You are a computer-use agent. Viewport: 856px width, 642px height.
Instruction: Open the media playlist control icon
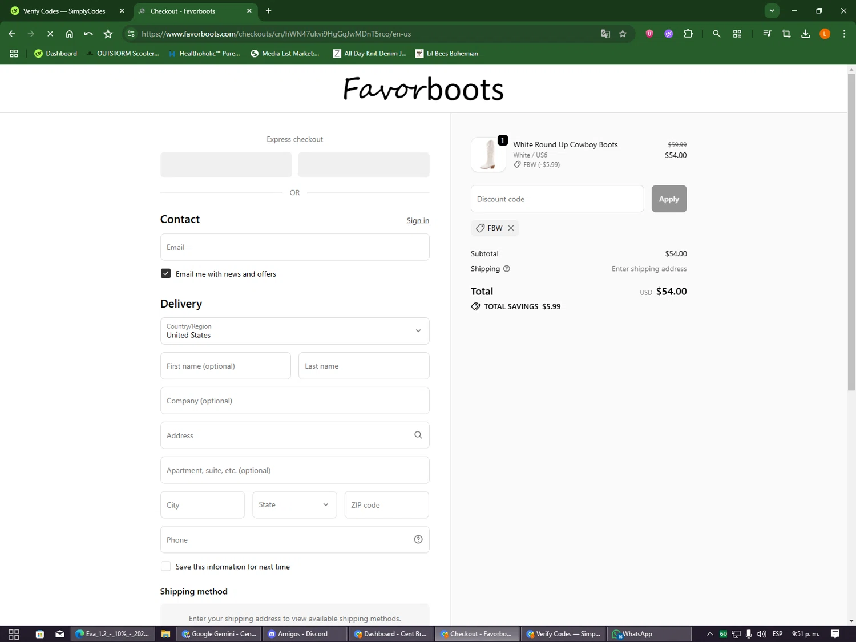pyautogui.click(x=767, y=34)
